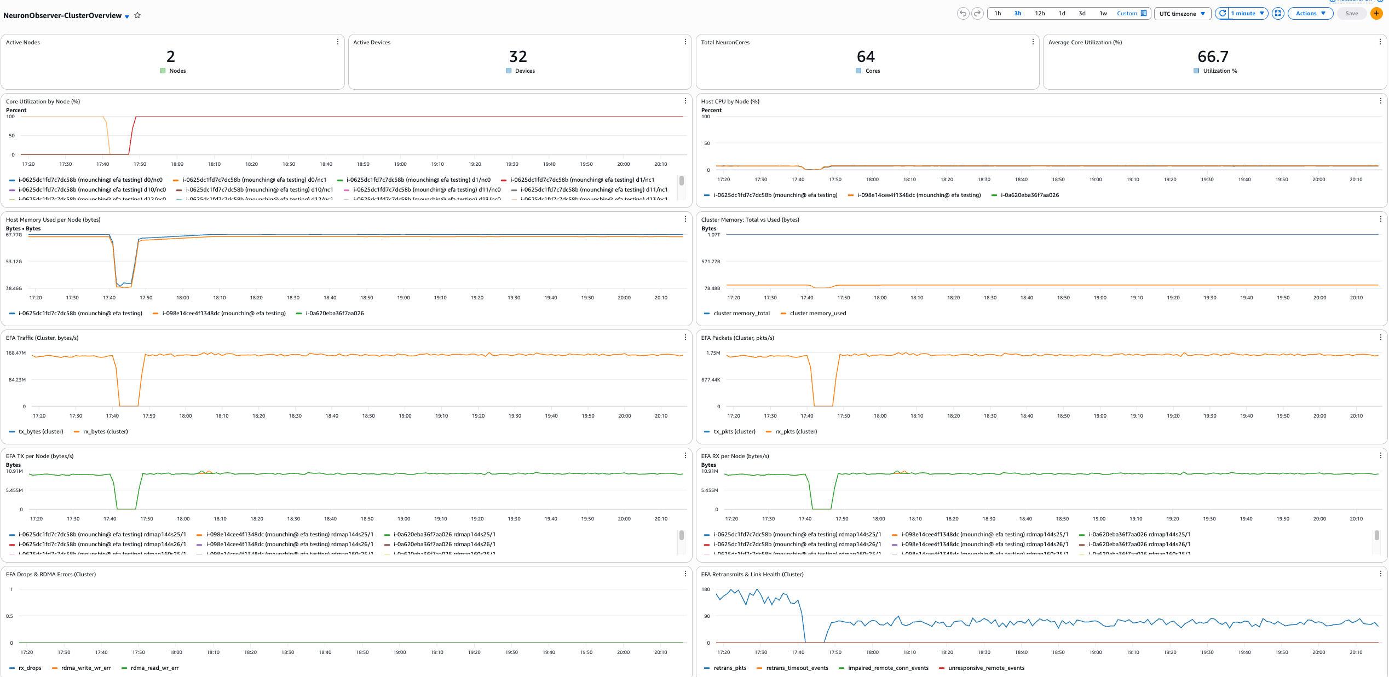Open widget menu for Cluster Memory Total vs Used

click(x=1380, y=219)
